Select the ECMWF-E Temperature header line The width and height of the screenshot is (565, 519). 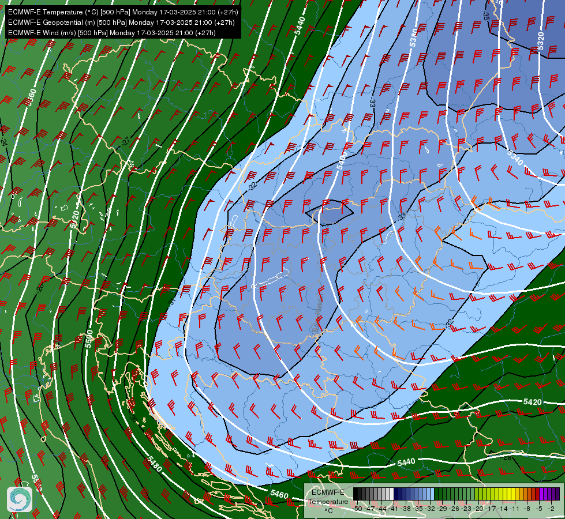[x=123, y=12]
